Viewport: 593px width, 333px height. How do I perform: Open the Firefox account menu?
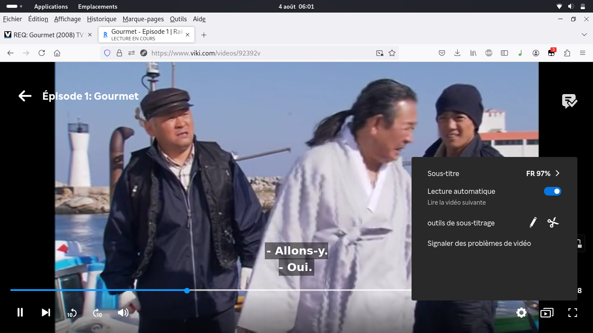tap(536, 53)
